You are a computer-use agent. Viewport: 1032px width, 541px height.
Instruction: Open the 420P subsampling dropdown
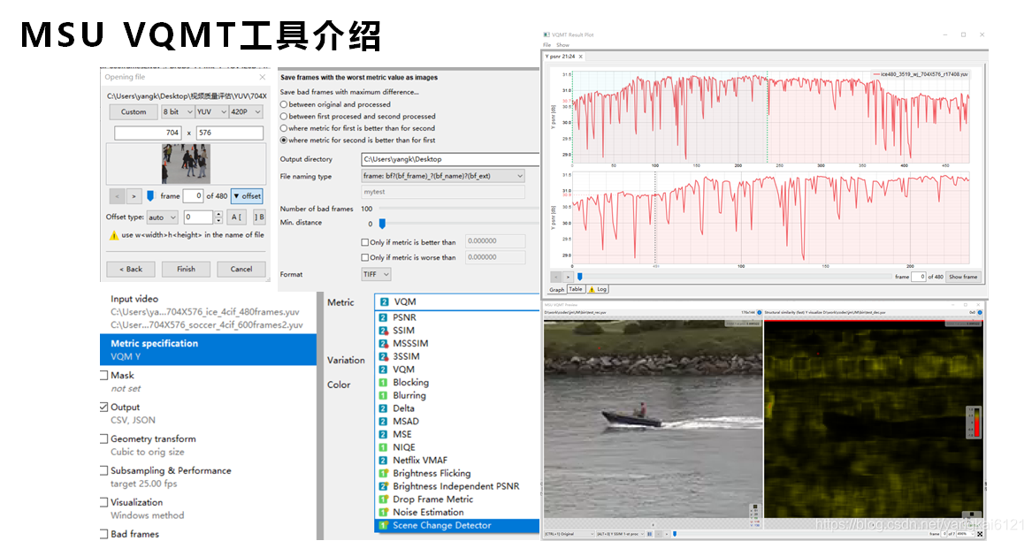[x=247, y=112]
